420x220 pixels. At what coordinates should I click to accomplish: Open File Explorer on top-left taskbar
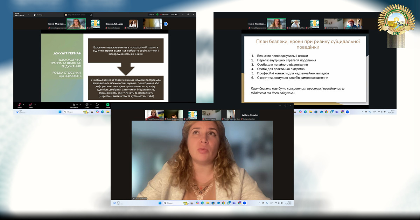(108, 112)
